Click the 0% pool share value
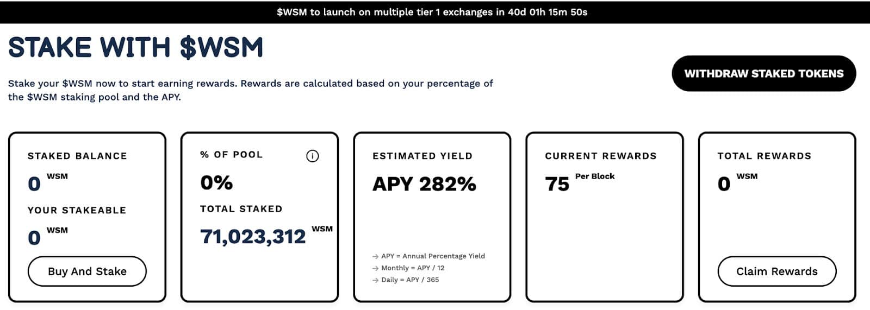This screenshot has width=870, height=310. 216,183
